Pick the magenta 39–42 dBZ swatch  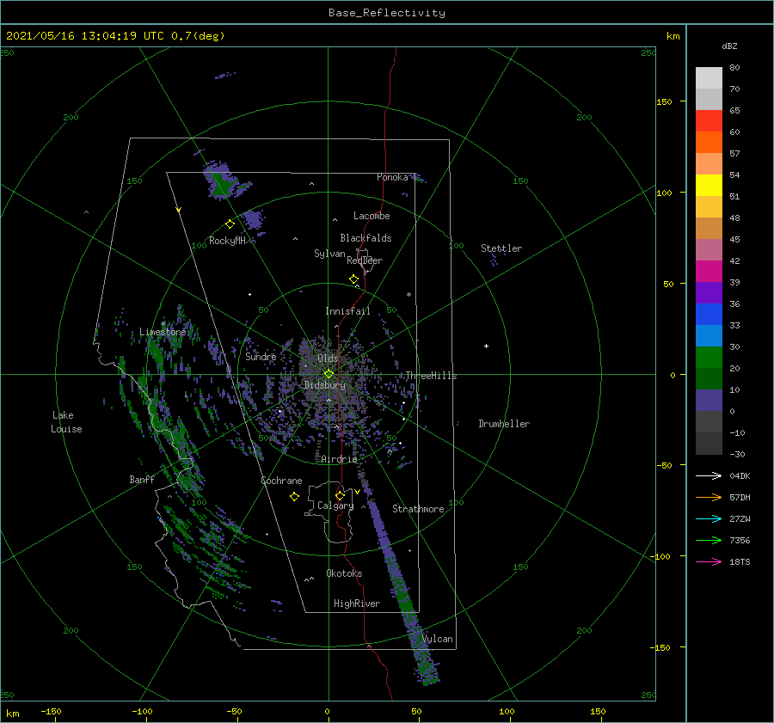point(709,272)
